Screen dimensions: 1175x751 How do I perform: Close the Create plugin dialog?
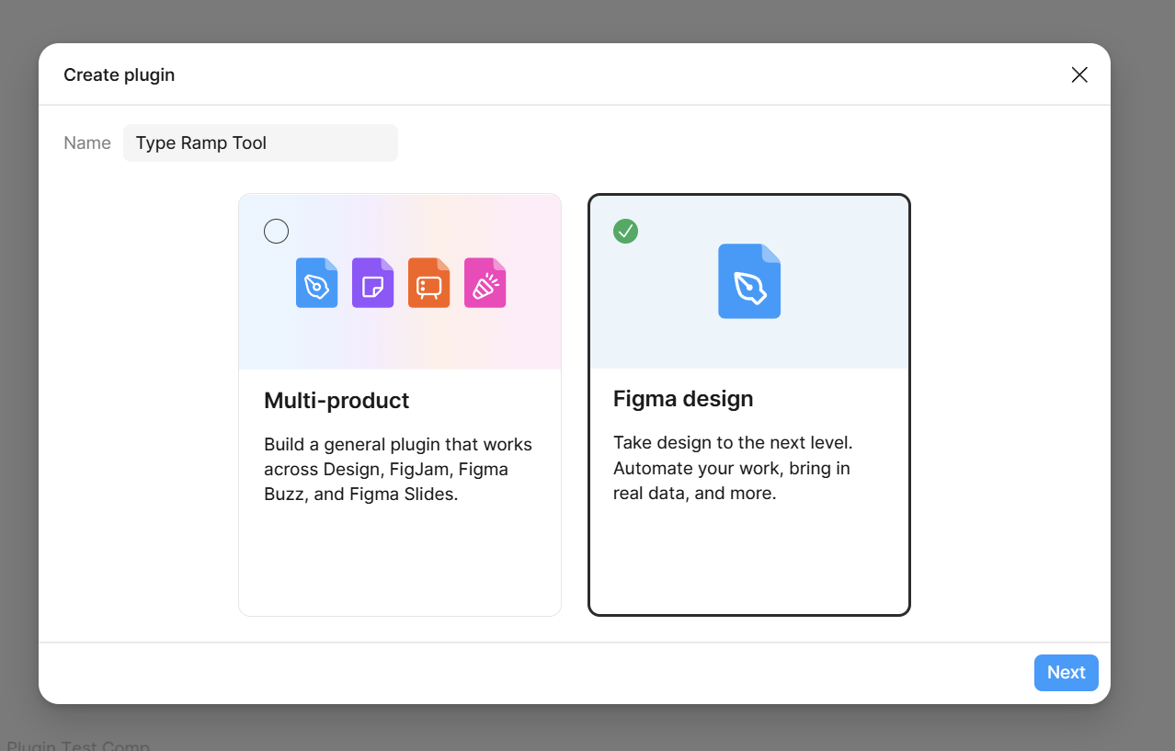(x=1079, y=74)
